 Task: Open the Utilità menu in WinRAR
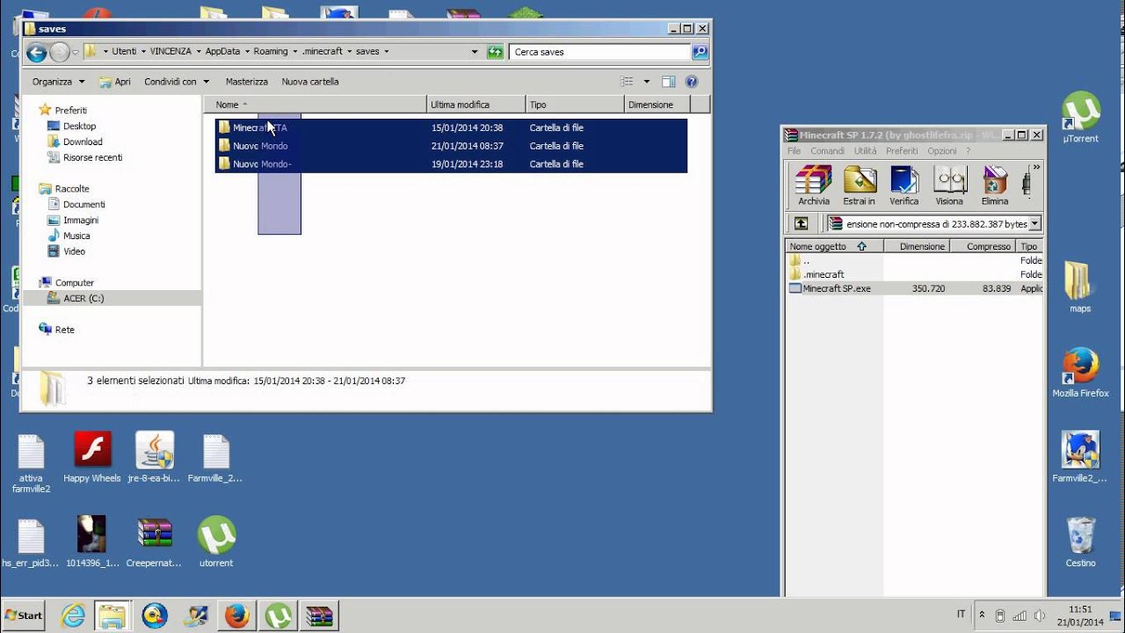(x=865, y=151)
